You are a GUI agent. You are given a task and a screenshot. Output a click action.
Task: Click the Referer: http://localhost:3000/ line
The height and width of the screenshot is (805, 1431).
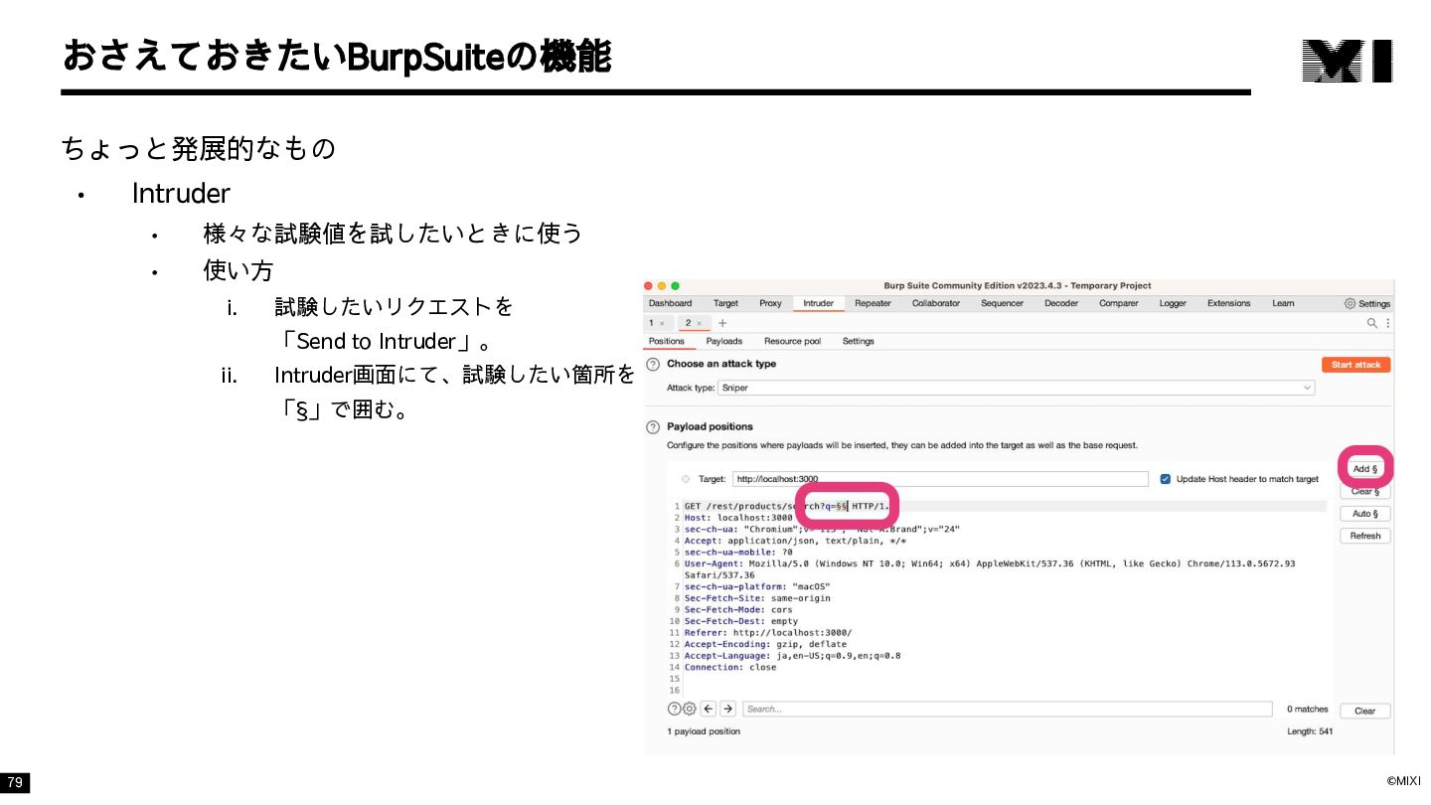tap(767, 633)
